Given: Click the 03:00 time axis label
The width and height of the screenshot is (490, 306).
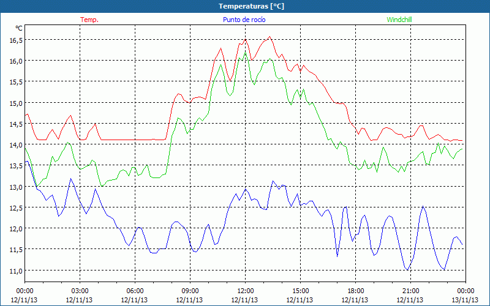Looking at the screenshot, I should point(80,291).
